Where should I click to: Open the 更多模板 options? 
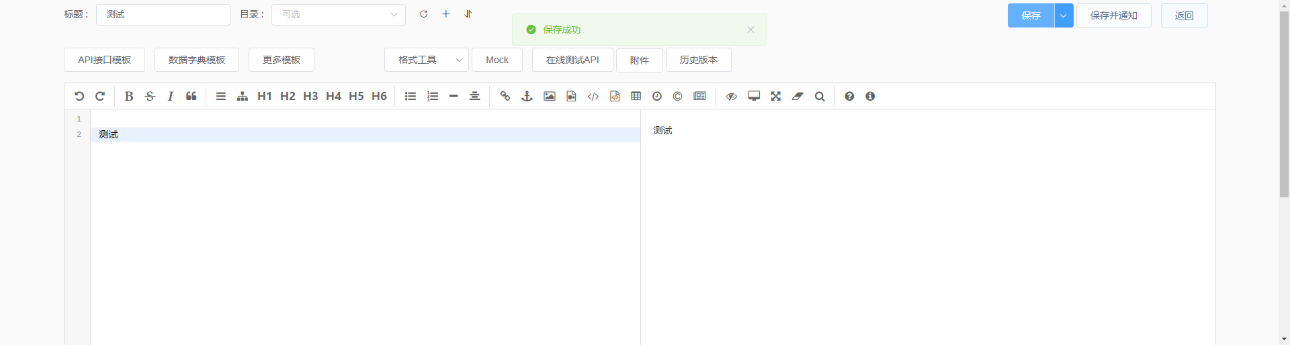click(x=282, y=60)
